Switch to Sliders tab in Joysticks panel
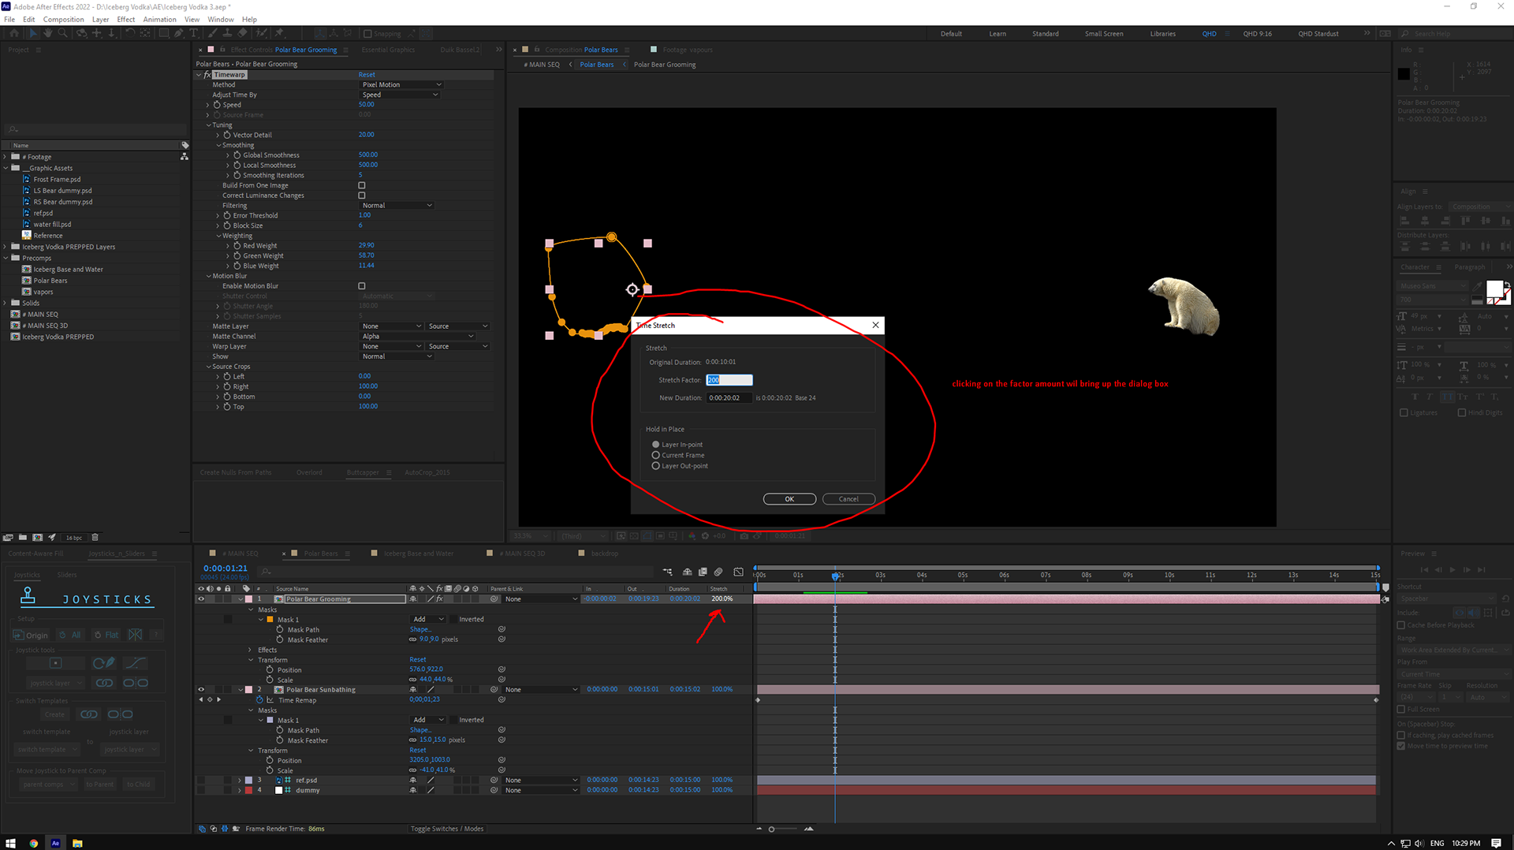The width and height of the screenshot is (1514, 850). (x=67, y=575)
